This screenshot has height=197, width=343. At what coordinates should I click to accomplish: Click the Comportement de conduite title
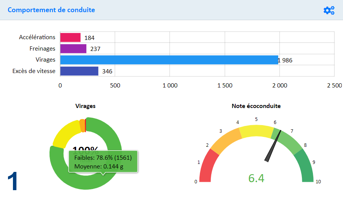coord(51,10)
